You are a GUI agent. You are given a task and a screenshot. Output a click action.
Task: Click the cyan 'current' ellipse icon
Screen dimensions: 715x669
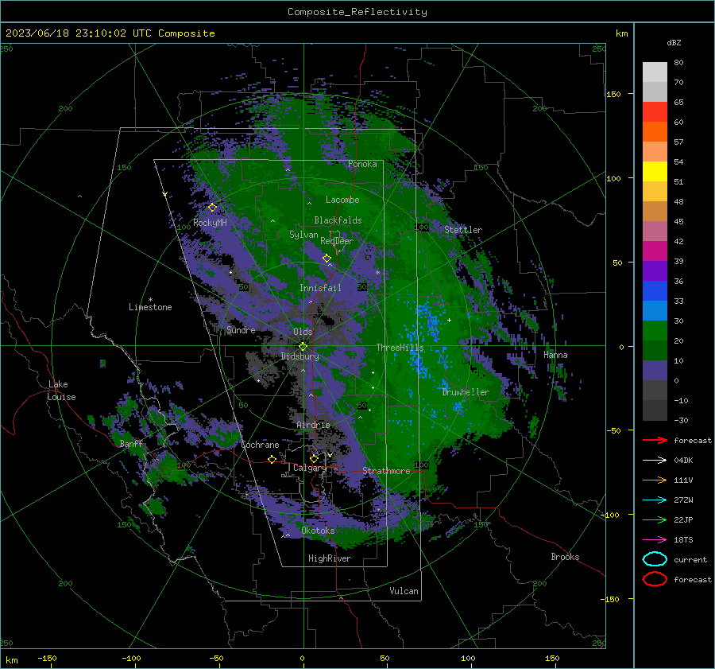pyautogui.click(x=655, y=559)
